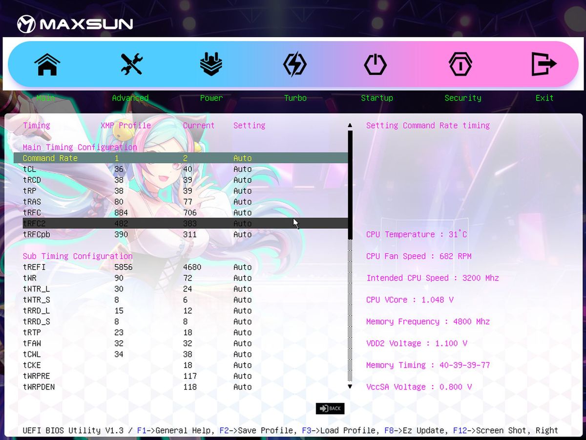The width and height of the screenshot is (586, 440).
Task: Click the BACK button
Action: coord(330,408)
